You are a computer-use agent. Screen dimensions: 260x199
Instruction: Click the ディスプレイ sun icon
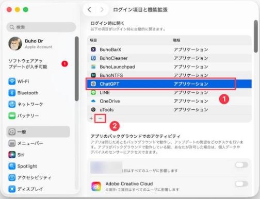(x=12, y=189)
